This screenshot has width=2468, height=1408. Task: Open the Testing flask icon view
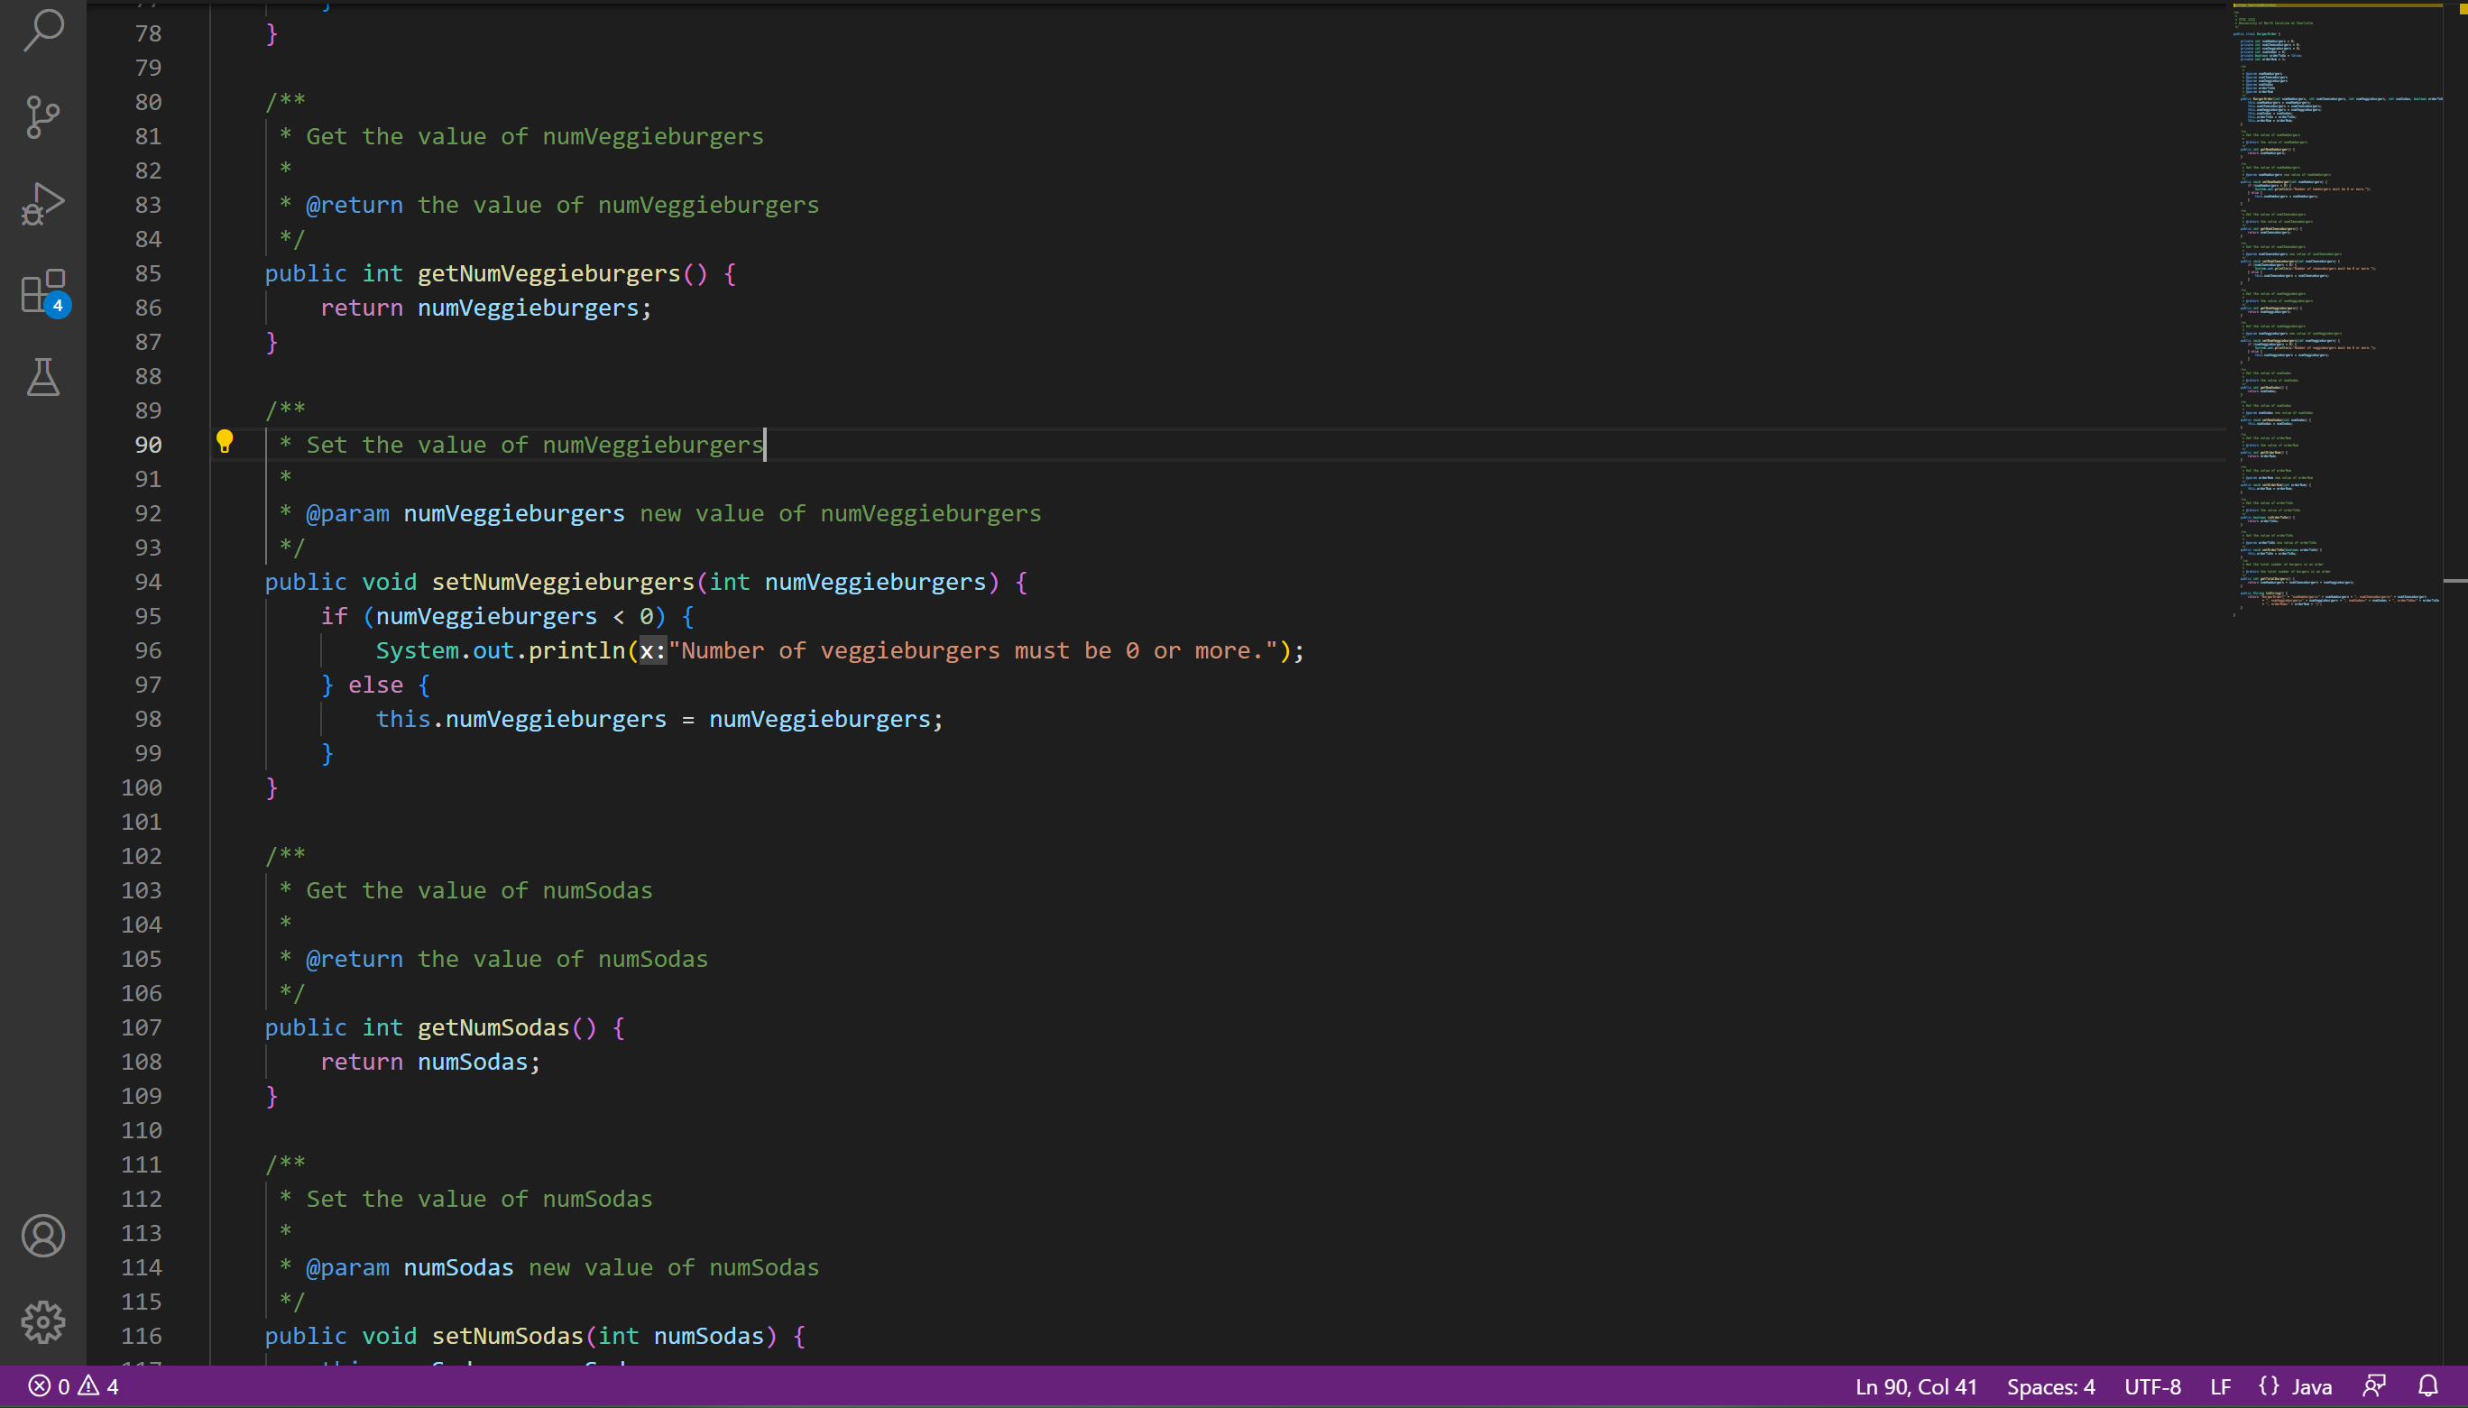point(42,377)
